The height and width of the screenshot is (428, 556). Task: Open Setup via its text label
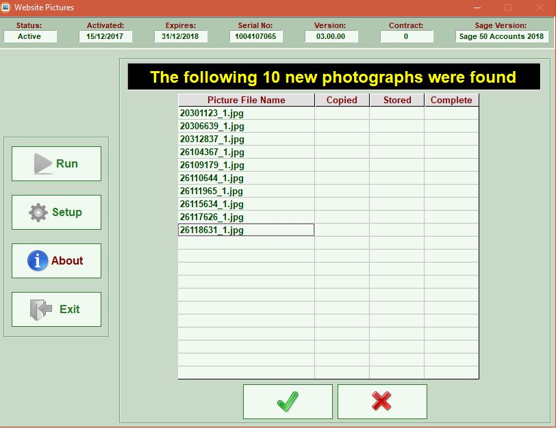pos(67,212)
